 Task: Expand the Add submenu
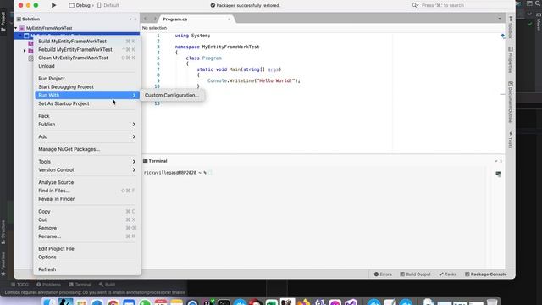pos(86,136)
